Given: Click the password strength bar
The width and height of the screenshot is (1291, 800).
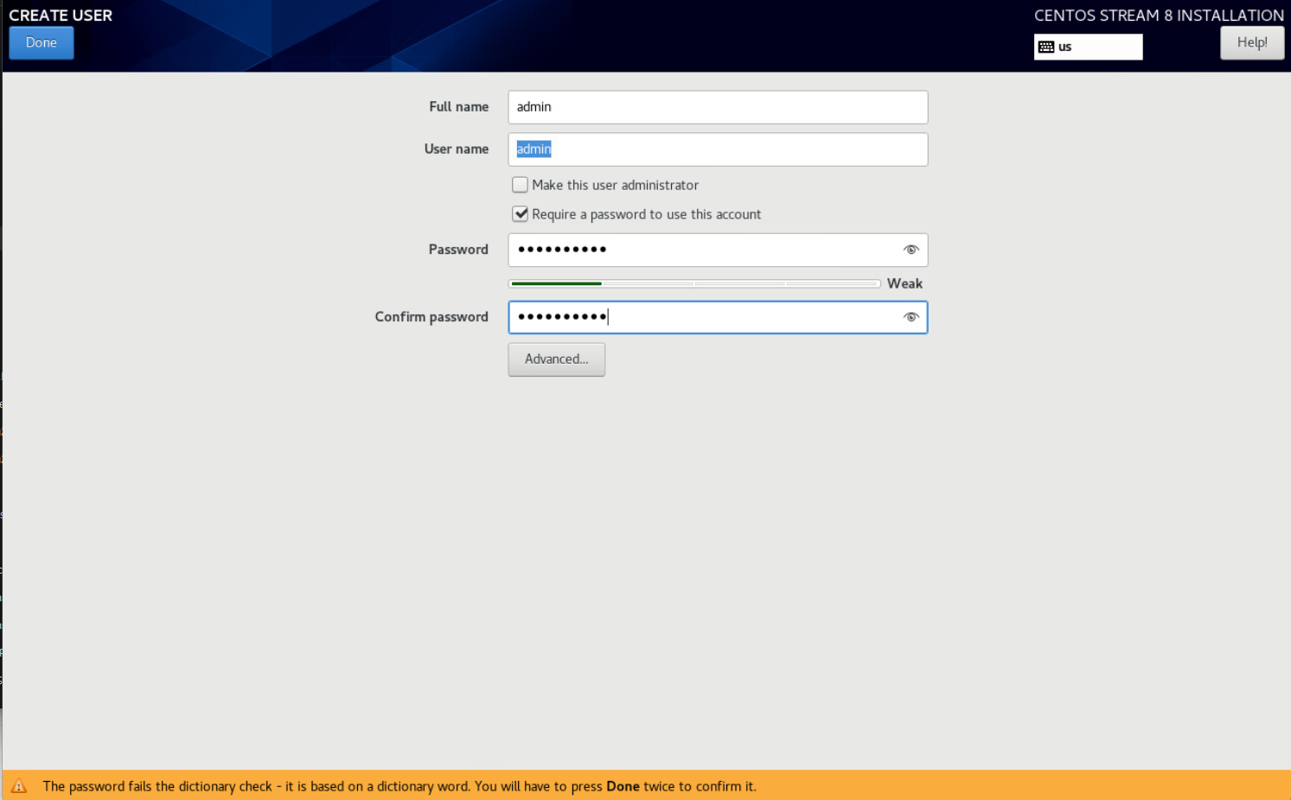Looking at the screenshot, I should point(694,283).
